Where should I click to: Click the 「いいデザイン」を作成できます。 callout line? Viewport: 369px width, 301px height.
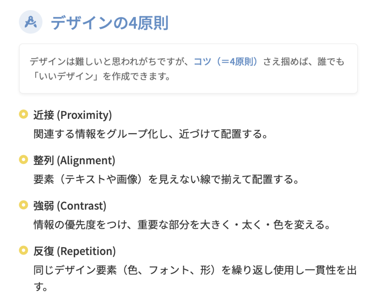click(x=100, y=77)
